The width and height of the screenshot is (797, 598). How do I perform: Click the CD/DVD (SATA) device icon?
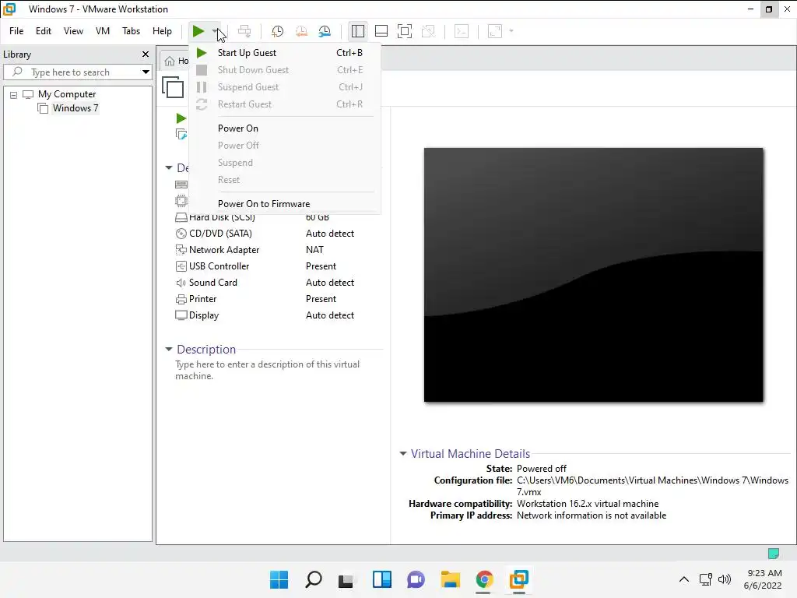(181, 234)
